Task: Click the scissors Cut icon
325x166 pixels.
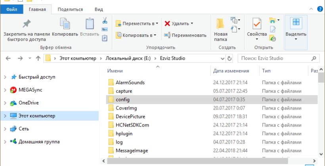Action: (105, 21)
